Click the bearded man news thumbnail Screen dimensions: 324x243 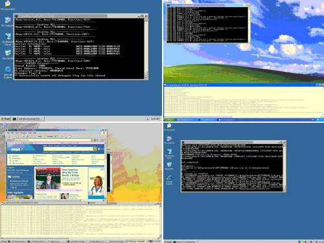coord(48,178)
